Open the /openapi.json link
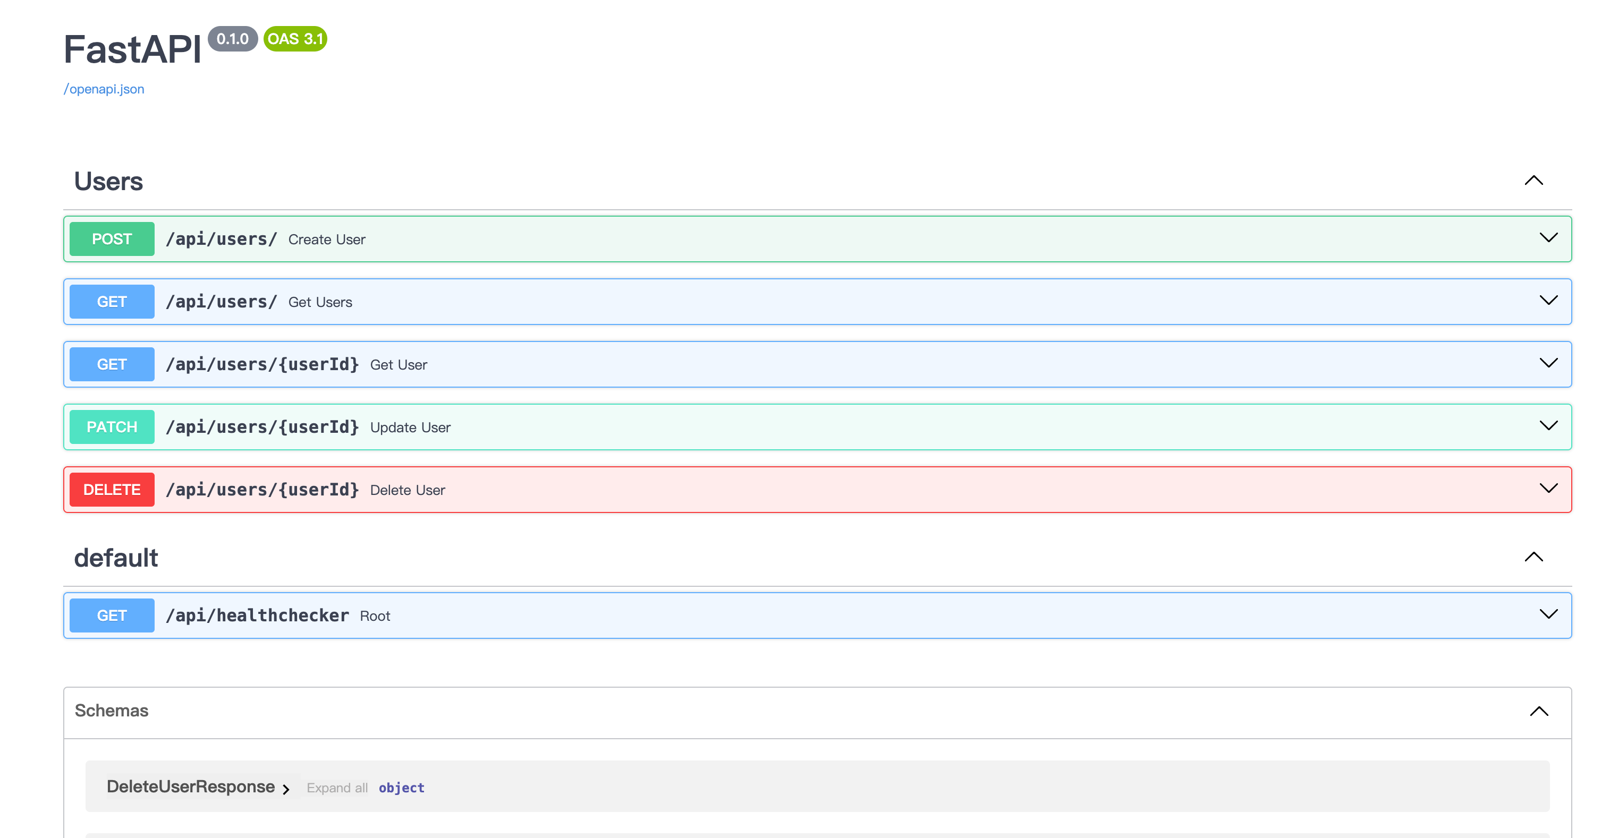 point(104,89)
